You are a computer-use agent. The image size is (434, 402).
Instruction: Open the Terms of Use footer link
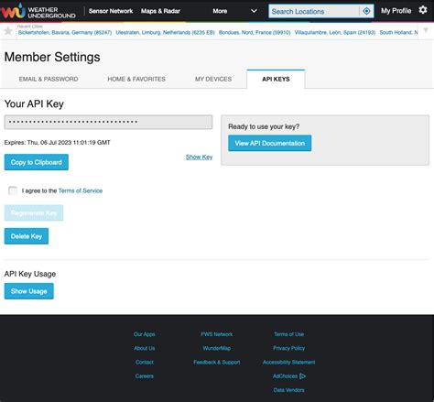pyautogui.click(x=288, y=334)
